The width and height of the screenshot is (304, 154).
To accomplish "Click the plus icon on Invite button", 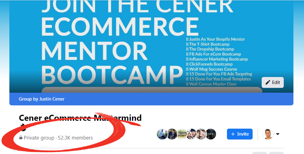I will point(233,134).
